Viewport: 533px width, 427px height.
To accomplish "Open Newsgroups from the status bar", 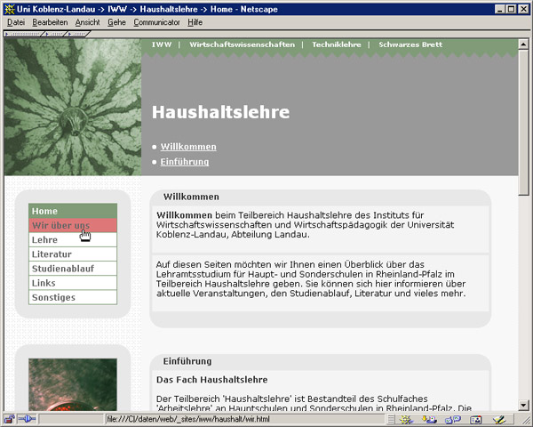I will (452, 419).
